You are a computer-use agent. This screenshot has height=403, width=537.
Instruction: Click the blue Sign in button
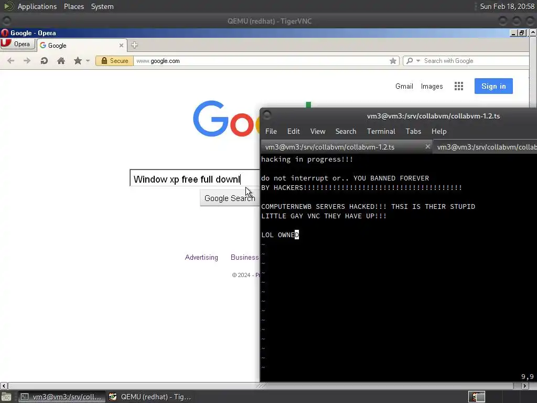493,86
